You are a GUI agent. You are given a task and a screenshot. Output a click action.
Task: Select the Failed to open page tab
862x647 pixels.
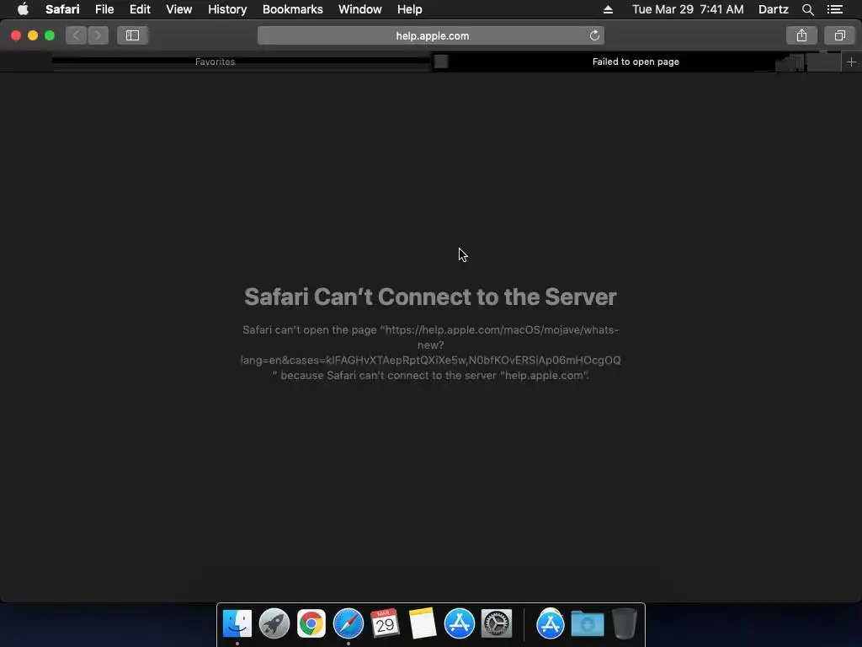tap(636, 61)
